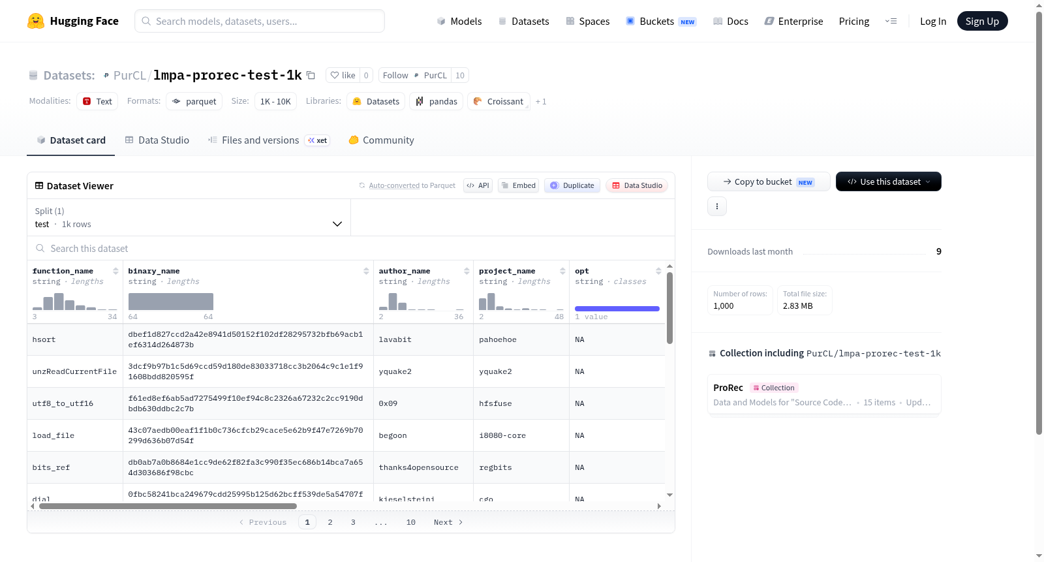Open Use this dataset dropdown
Screen dimensions: 1044x562
[888, 181]
